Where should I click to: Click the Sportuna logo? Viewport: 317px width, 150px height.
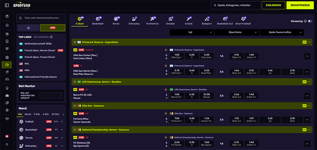click(21, 5)
